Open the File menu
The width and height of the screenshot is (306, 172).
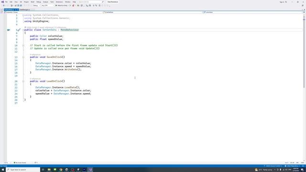click(x=6, y=2)
